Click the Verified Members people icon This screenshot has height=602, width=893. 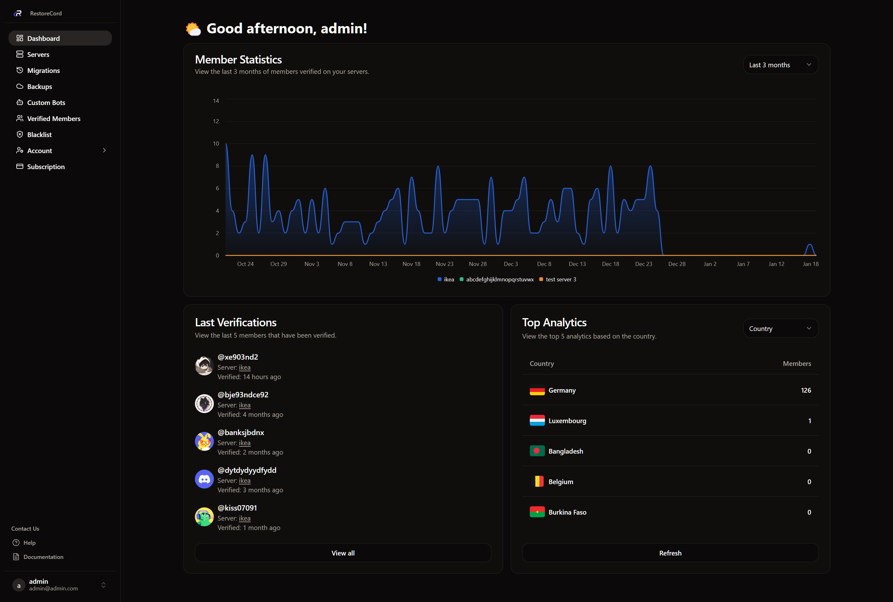pos(19,118)
